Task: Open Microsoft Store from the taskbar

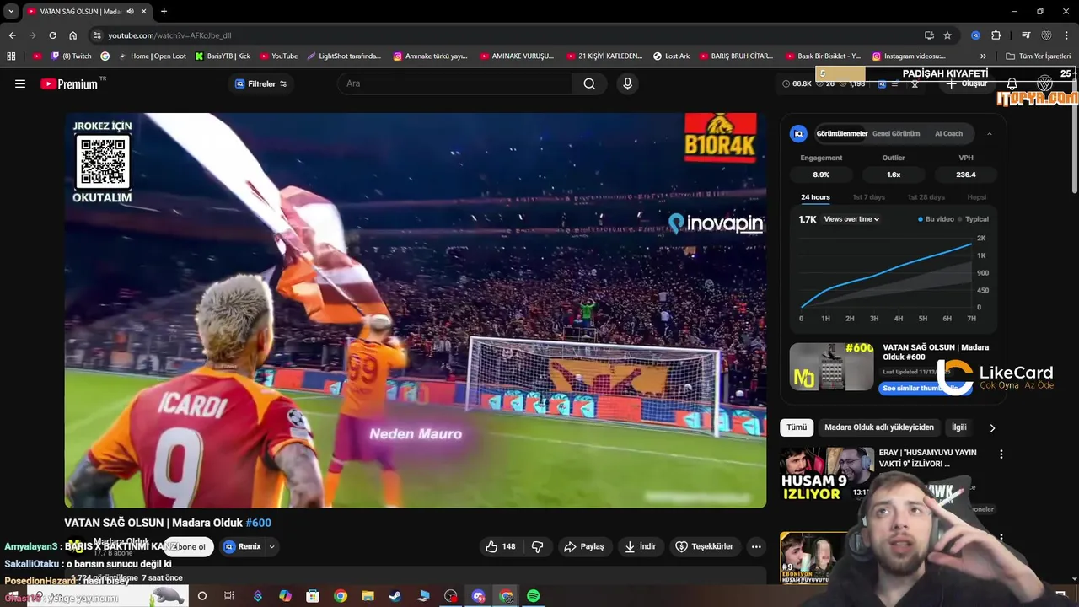Action: (x=313, y=596)
